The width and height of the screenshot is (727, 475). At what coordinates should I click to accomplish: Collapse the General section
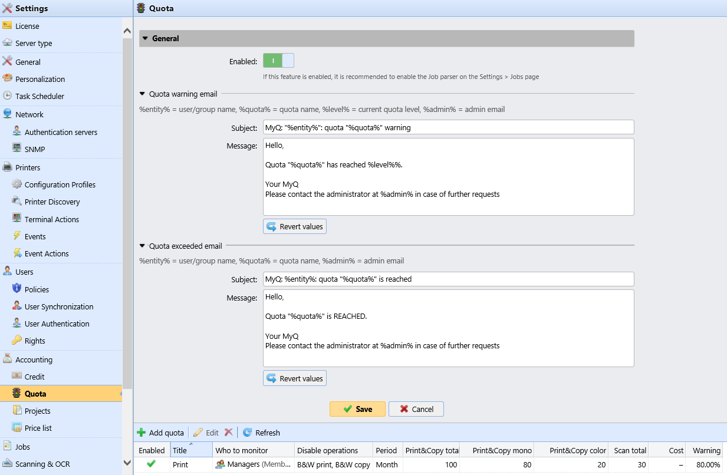pyautogui.click(x=145, y=38)
